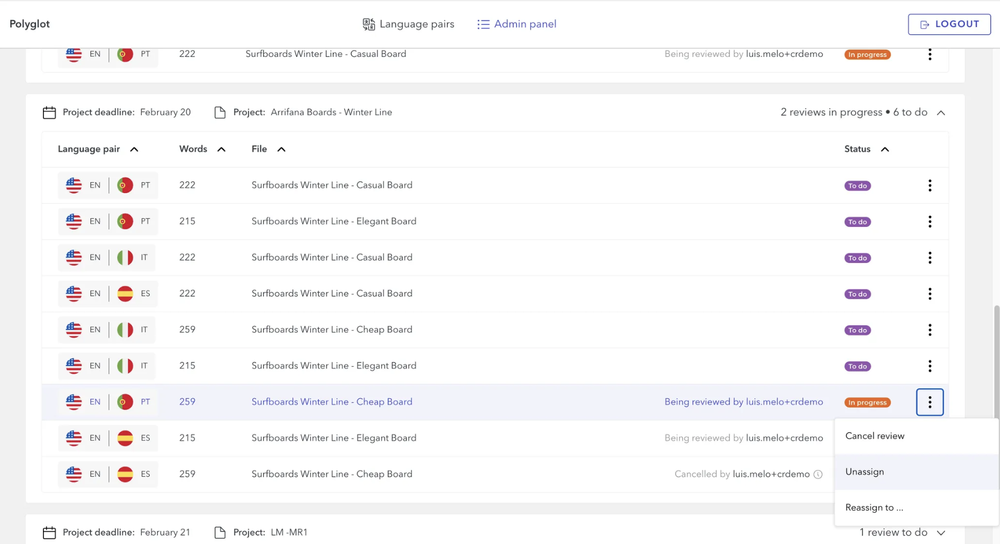Click the To do badge on the EN-PT 222 row
This screenshot has height=544, width=1000.
coord(857,186)
